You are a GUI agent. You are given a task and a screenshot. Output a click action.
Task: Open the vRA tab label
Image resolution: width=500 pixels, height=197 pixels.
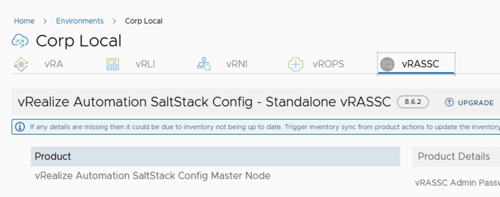coord(54,64)
